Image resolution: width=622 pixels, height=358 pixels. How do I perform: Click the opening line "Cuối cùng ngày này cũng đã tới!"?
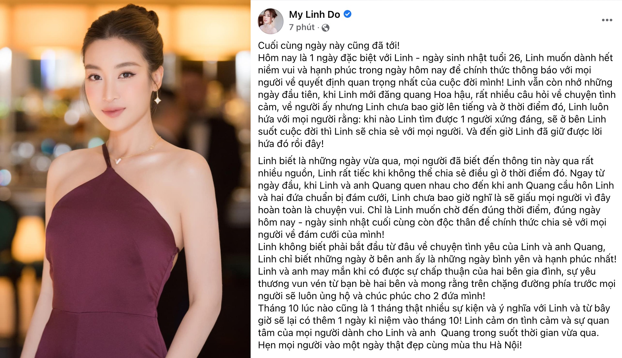coord(329,46)
